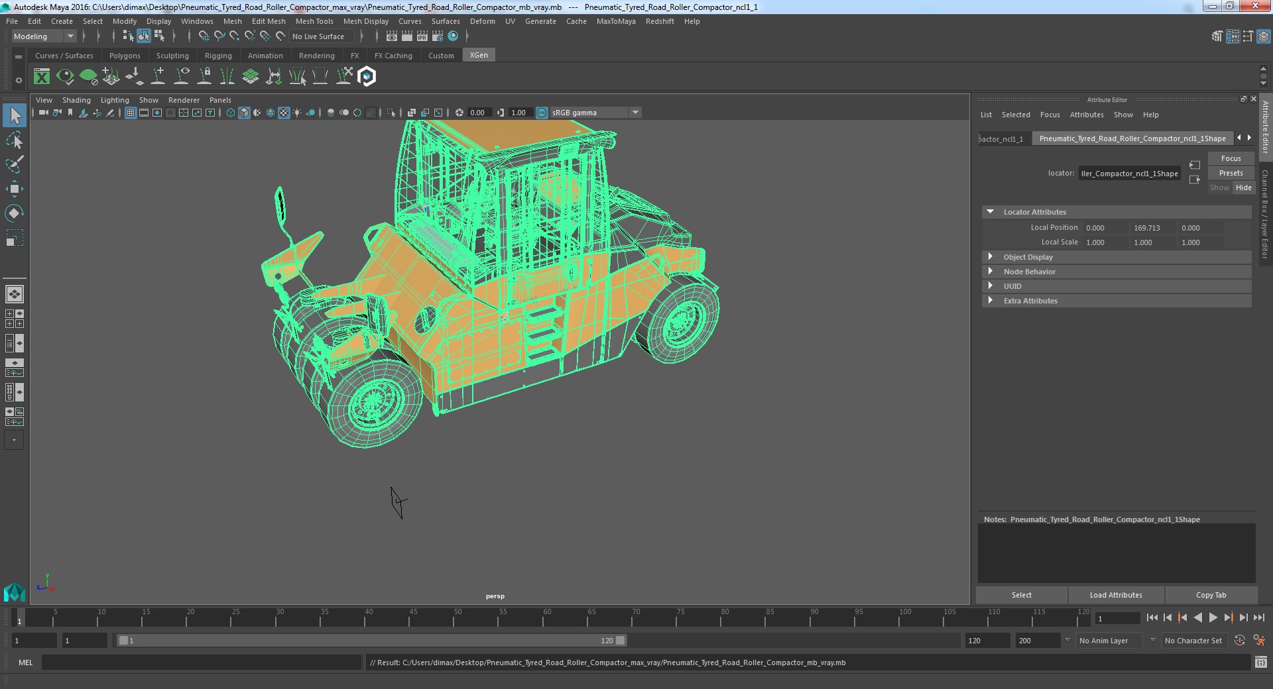
Task: Open Render Settings clapperboard gear icon
Action: [437, 36]
